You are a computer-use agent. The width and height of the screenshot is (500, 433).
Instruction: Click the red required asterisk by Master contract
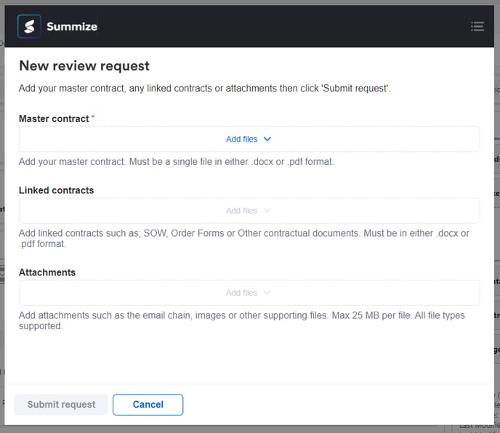[x=93, y=118]
